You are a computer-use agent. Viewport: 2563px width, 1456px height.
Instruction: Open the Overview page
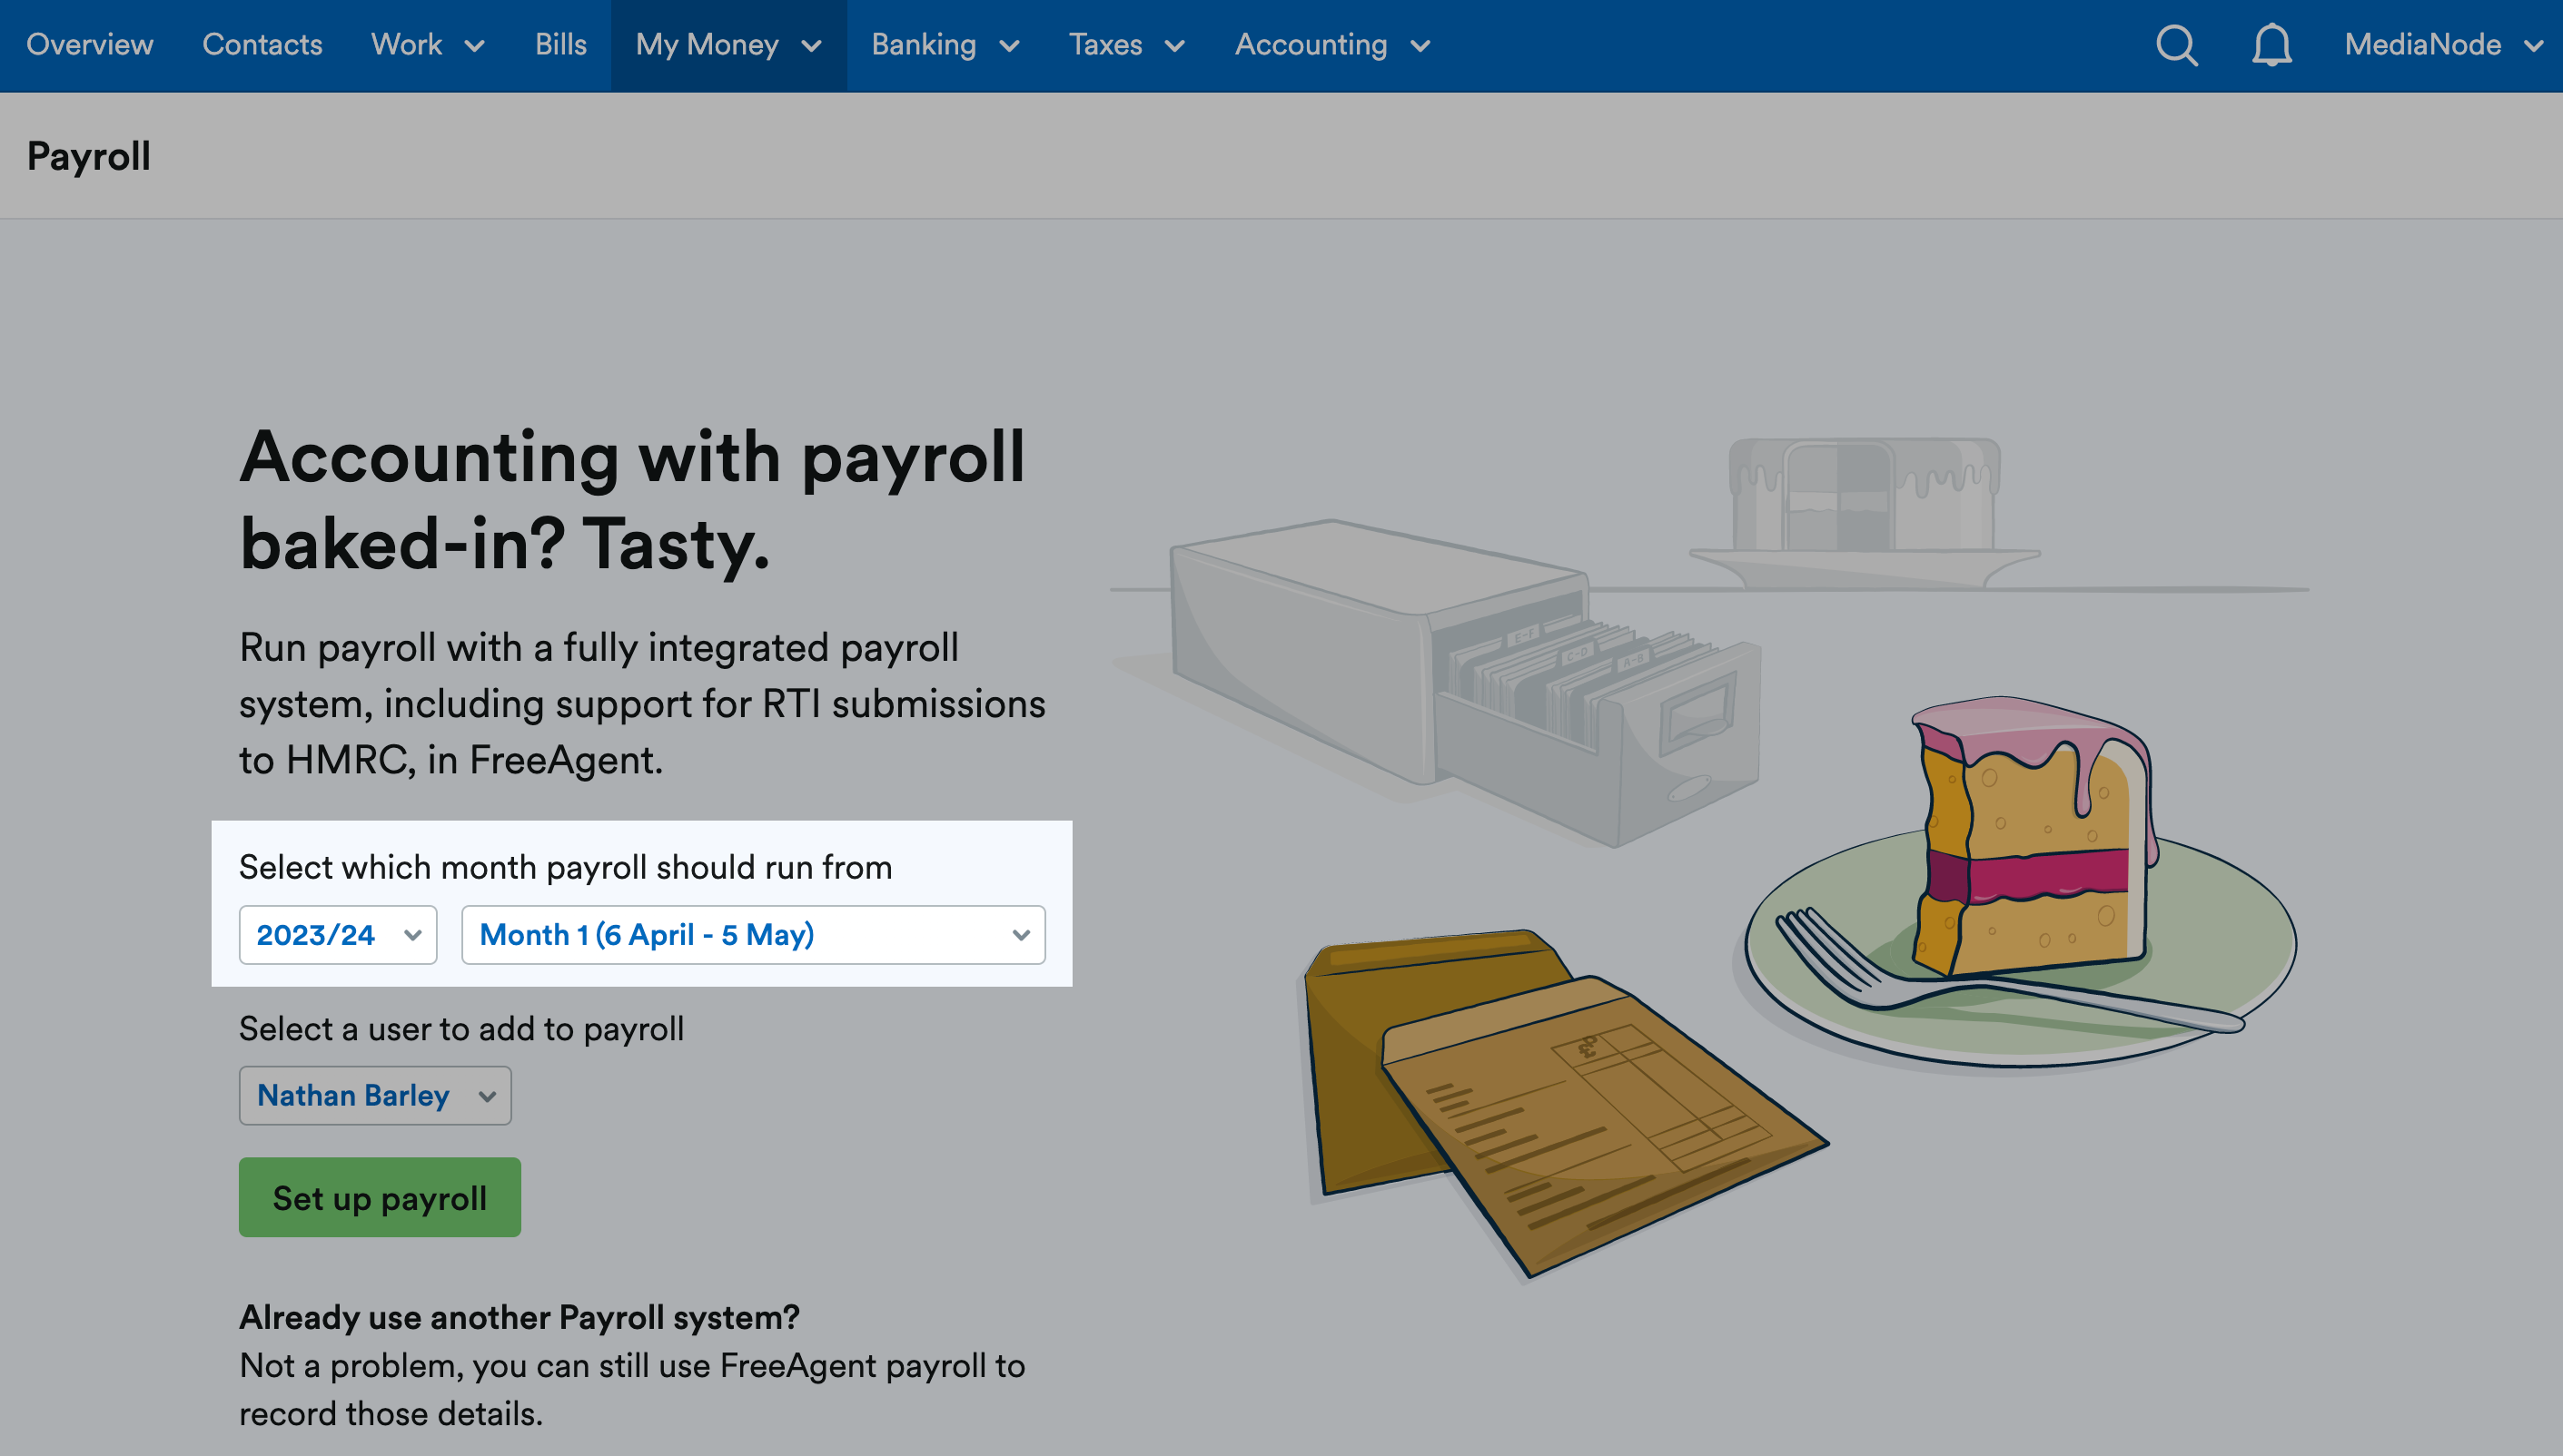click(x=90, y=45)
